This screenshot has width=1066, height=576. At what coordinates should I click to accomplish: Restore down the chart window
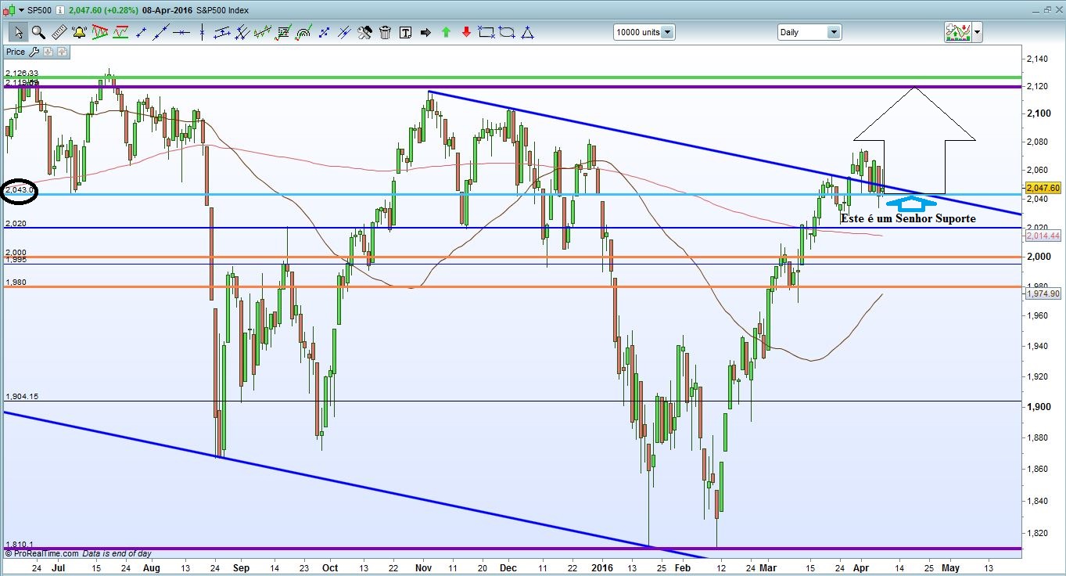coord(1046,9)
